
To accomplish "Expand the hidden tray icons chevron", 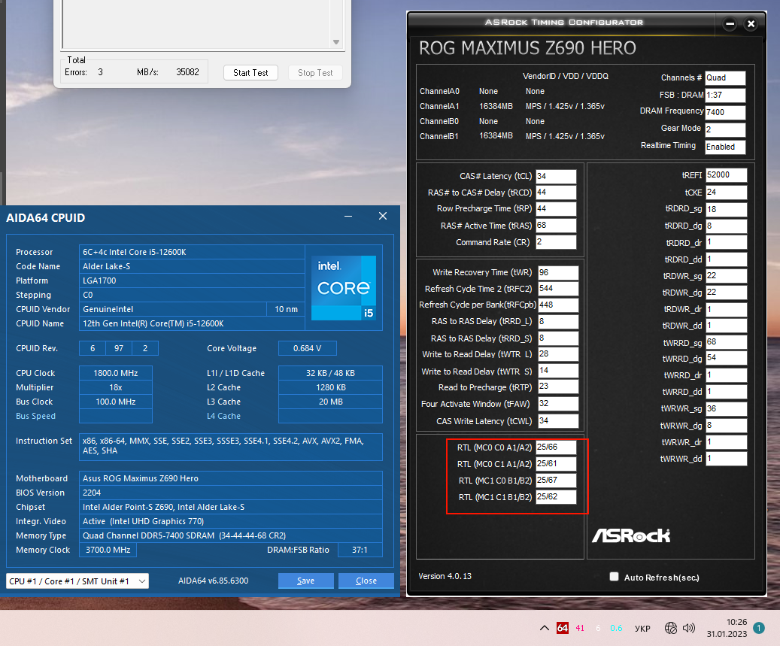I will [x=545, y=628].
